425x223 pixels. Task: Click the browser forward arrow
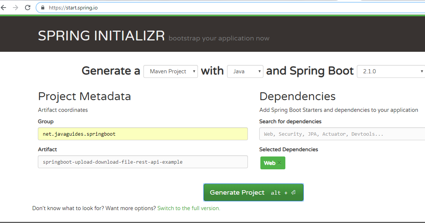(x=16, y=7)
